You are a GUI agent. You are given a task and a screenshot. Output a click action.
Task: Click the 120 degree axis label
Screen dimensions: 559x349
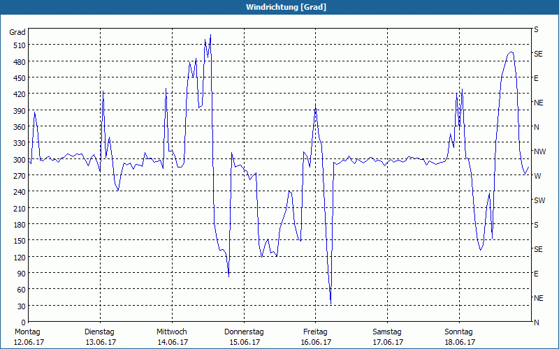coord(20,257)
